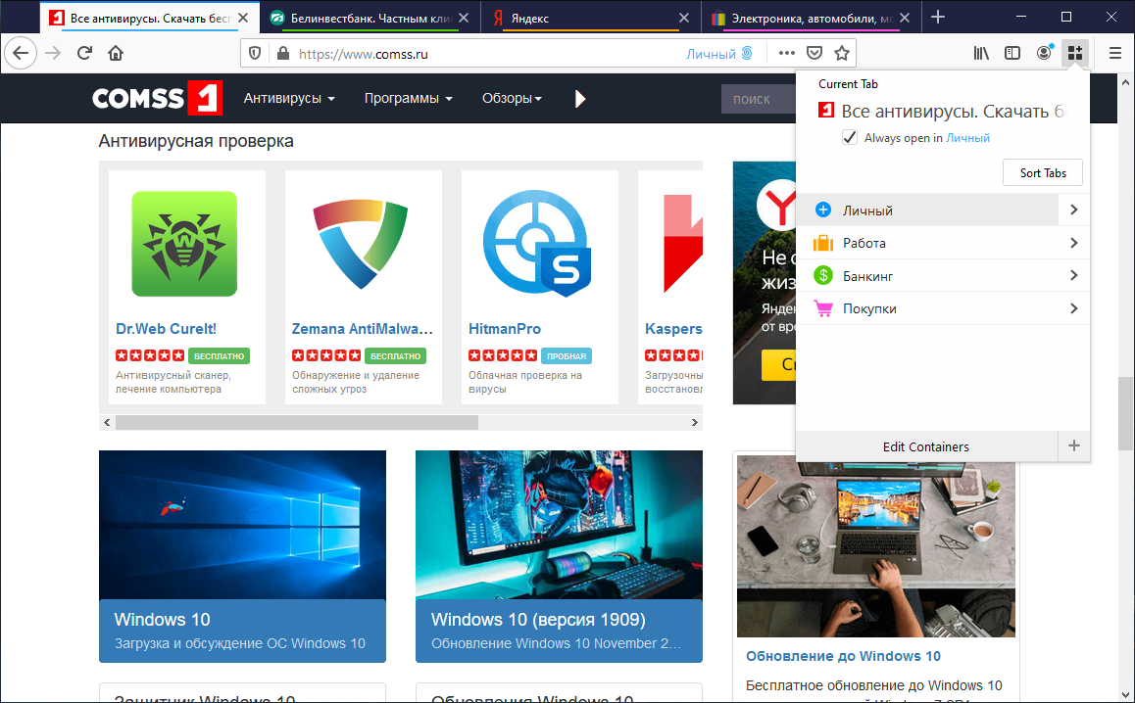This screenshot has height=703, width=1135.
Task: Close the Электроника, автомобили tab
Action: [905, 18]
